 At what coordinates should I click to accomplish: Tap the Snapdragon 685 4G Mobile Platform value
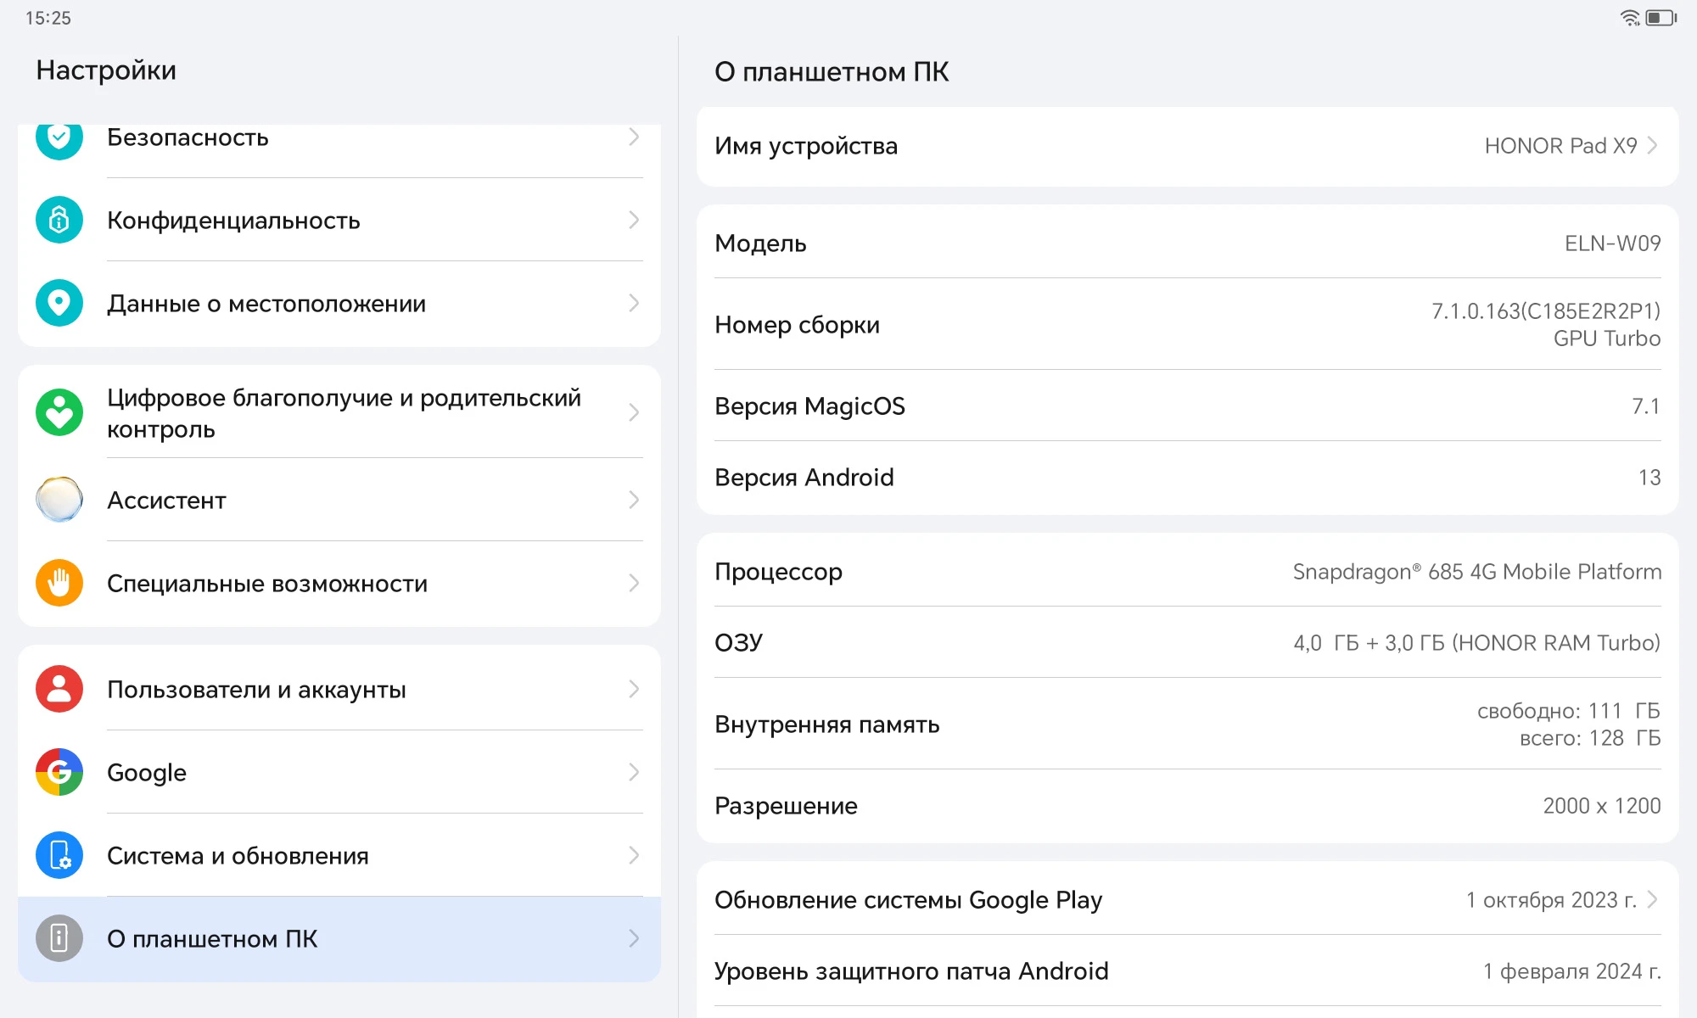(1476, 572)
